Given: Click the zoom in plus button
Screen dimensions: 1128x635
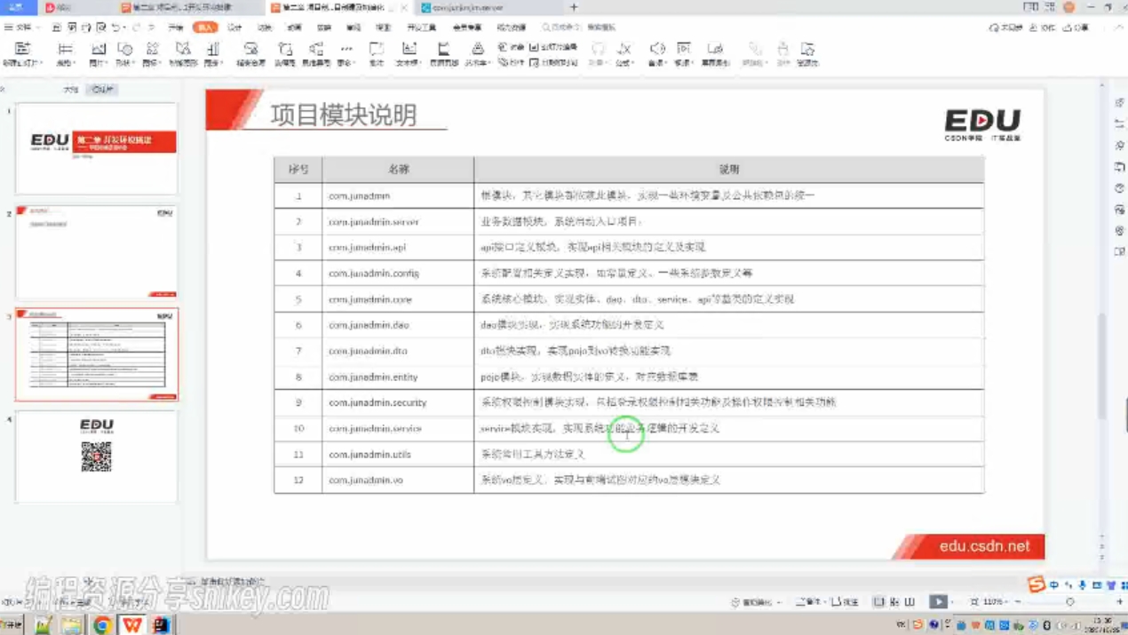Looking at the screenshot, I should click(1120, 602).
